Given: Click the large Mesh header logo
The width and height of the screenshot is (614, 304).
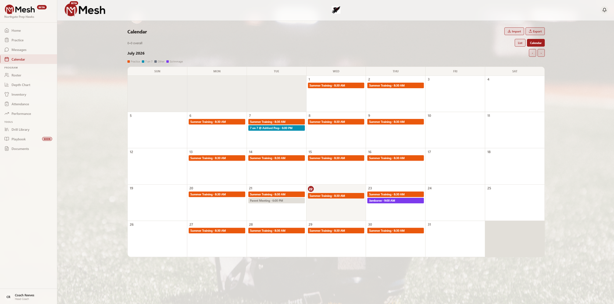Looking at the screenshot, I should tap(85, 9).
